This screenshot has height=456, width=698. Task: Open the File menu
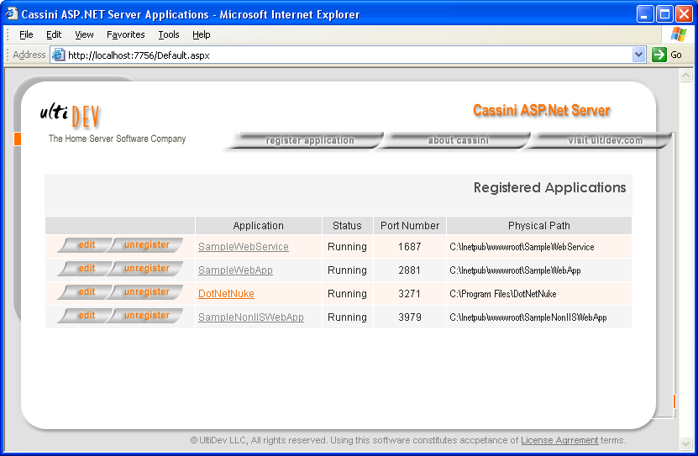[26, 34]
